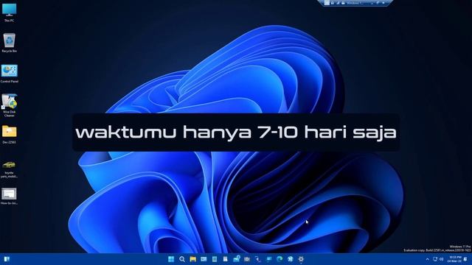The height and width of the screenshot is (265, 472).
Task: Open the Windows Start menu
Action: [171, 259]
